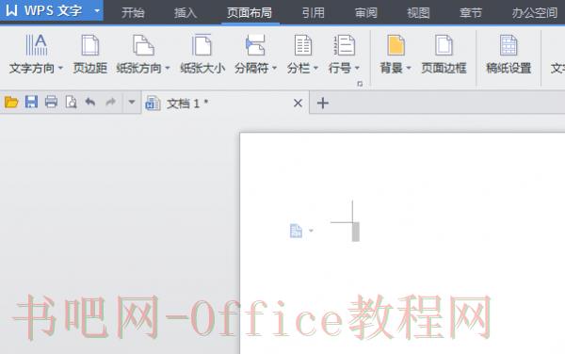This screenshot has width=565, height=354.
Task: Click the paste options icon in document
Action: tap(296, 231)
